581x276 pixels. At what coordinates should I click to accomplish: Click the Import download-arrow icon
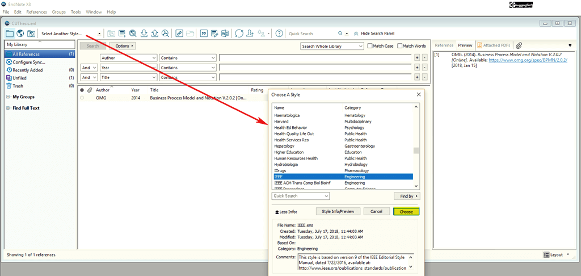click(144, 34)
